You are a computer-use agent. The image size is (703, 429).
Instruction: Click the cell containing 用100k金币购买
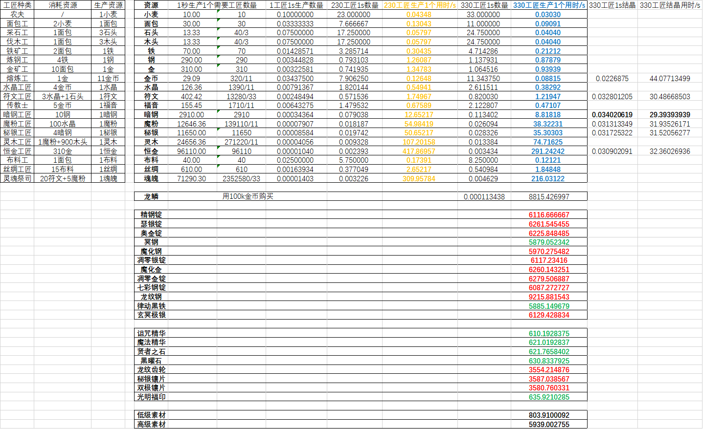pos(248,196)
